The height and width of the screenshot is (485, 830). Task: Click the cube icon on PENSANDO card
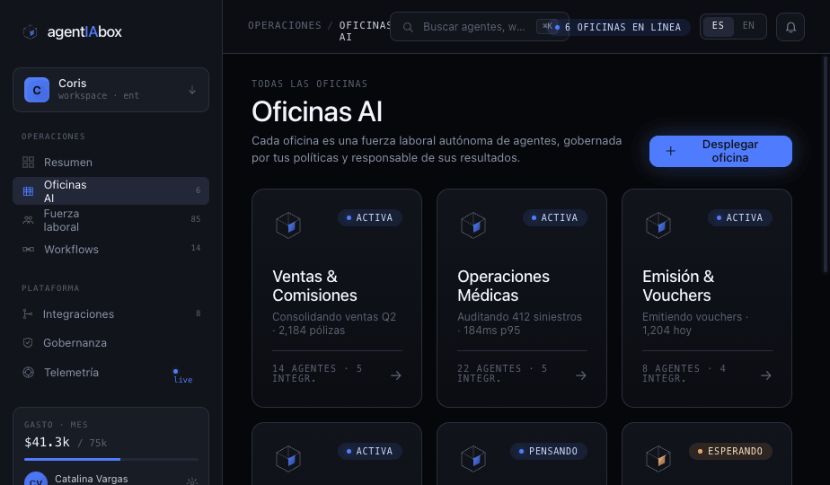(x=473, y=459)
